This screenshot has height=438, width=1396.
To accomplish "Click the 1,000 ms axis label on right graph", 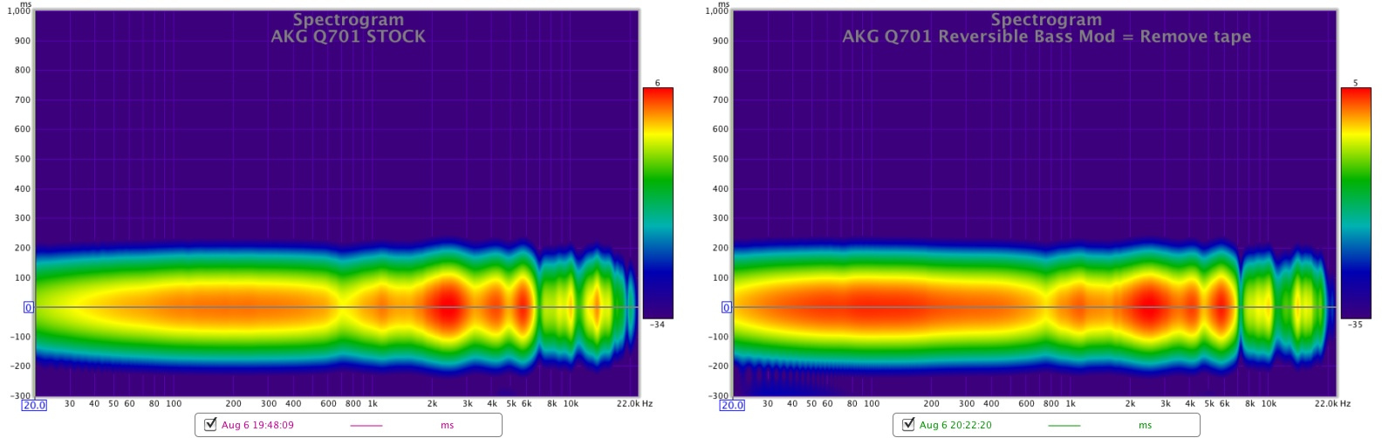I will click(x=717, y=11).
